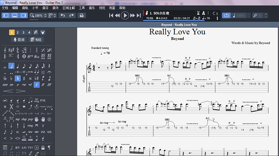The width and height of the screenshot is (279, 156).
Task: Jump to the first bar using the skip-back button
Action: pos(111,16)
